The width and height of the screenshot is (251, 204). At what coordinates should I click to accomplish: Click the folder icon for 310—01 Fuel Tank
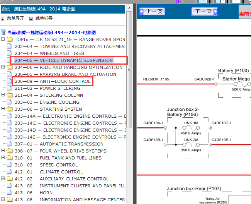[10, 158]
